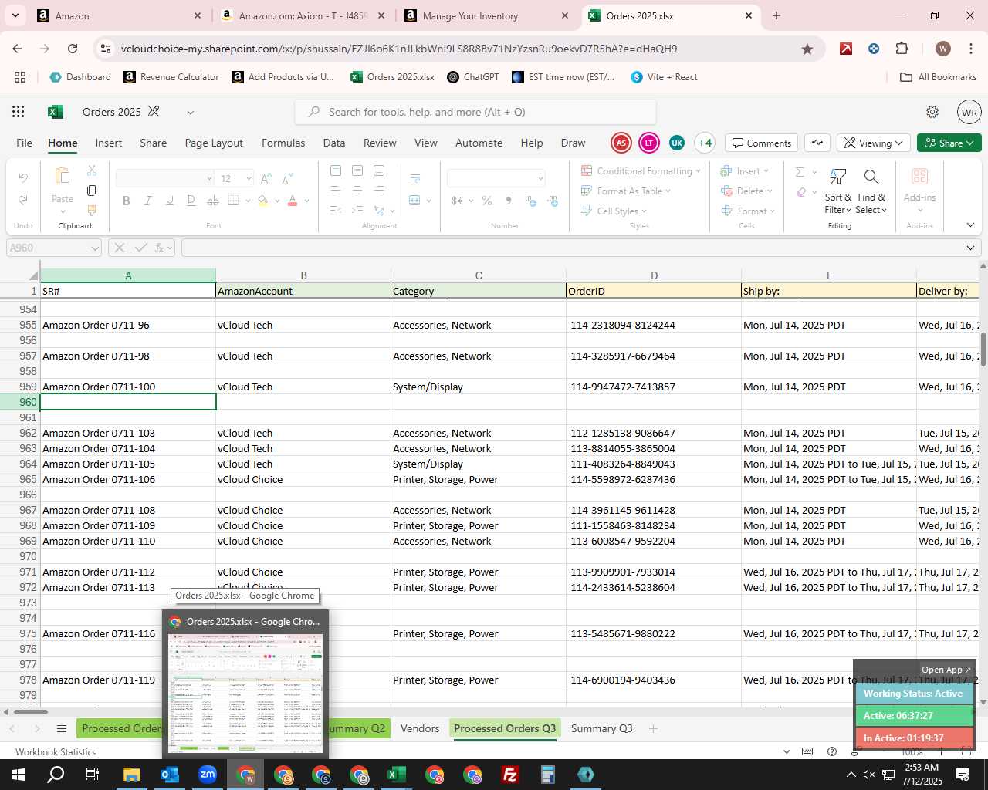Toggle Italic formatting
The width and height of the screenshot is (988, 790).
tap(148, 201)
